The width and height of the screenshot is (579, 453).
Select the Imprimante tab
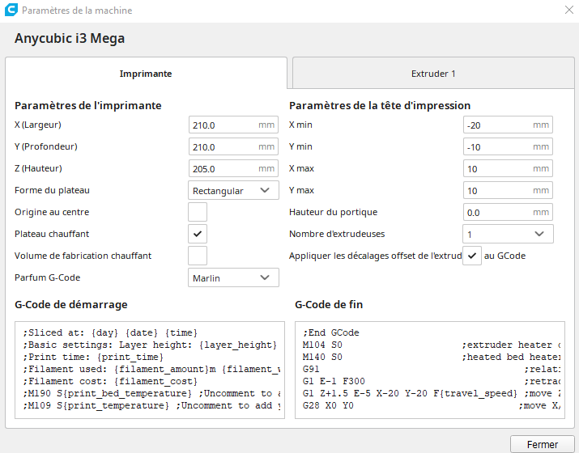click(146, 74)
